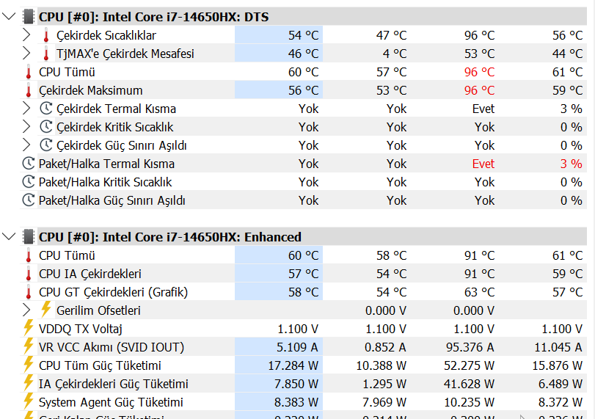Select the TjMAX'e Çekirdek Mesafesi label
Screen dimensions: 595x419
(x=125, y=54)
